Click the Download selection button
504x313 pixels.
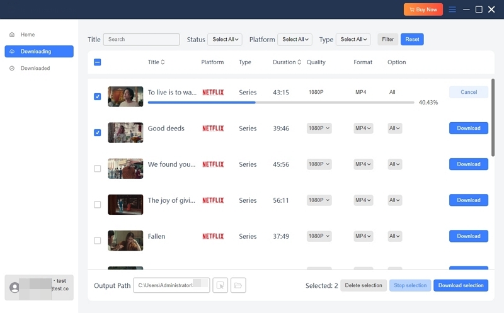[x=461, y=285]
